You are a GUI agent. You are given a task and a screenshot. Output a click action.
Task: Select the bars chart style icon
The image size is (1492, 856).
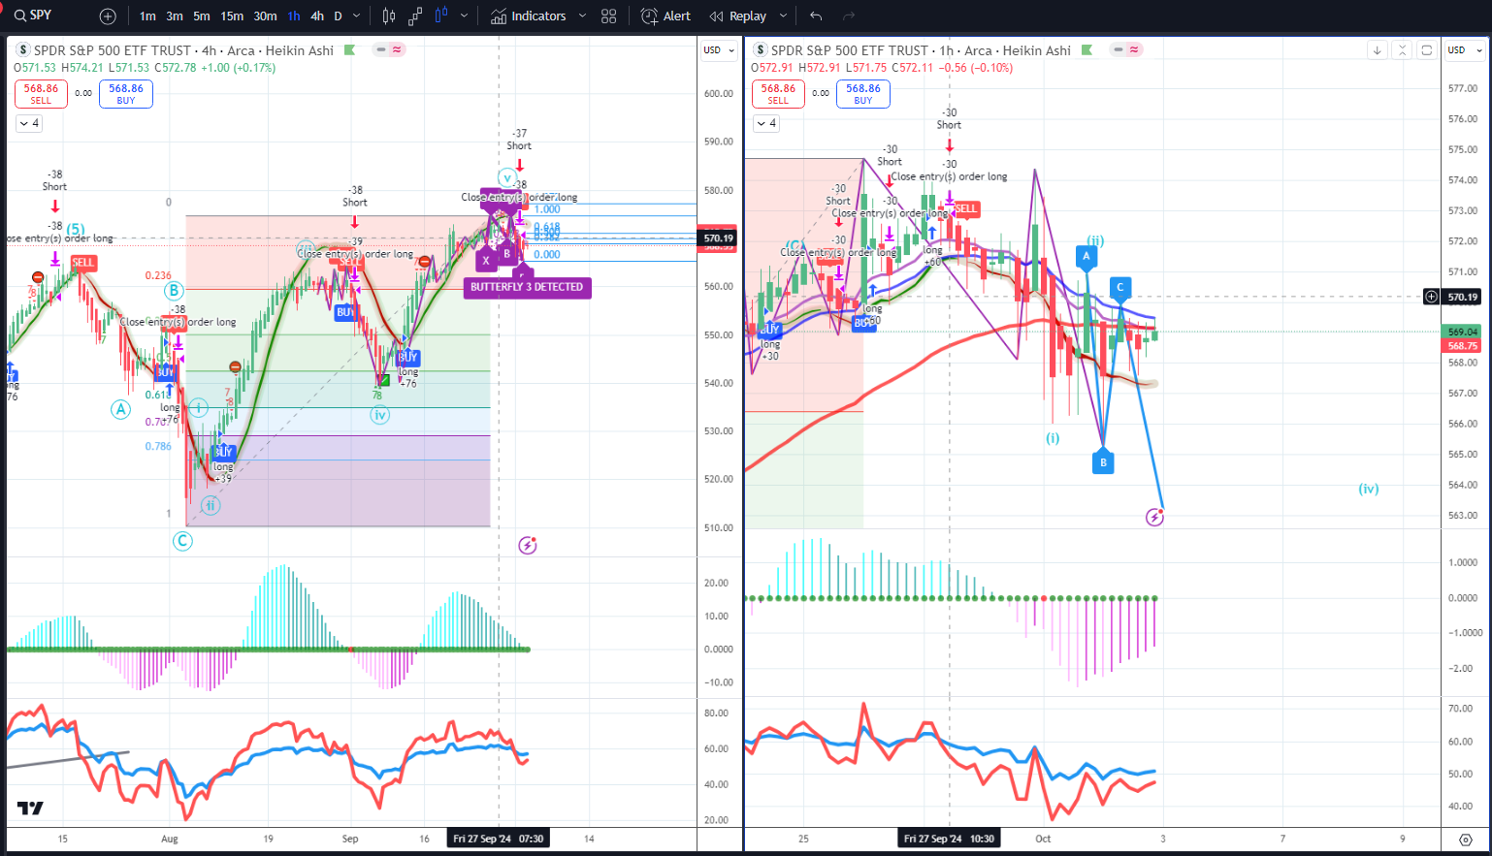pos(389,16)
